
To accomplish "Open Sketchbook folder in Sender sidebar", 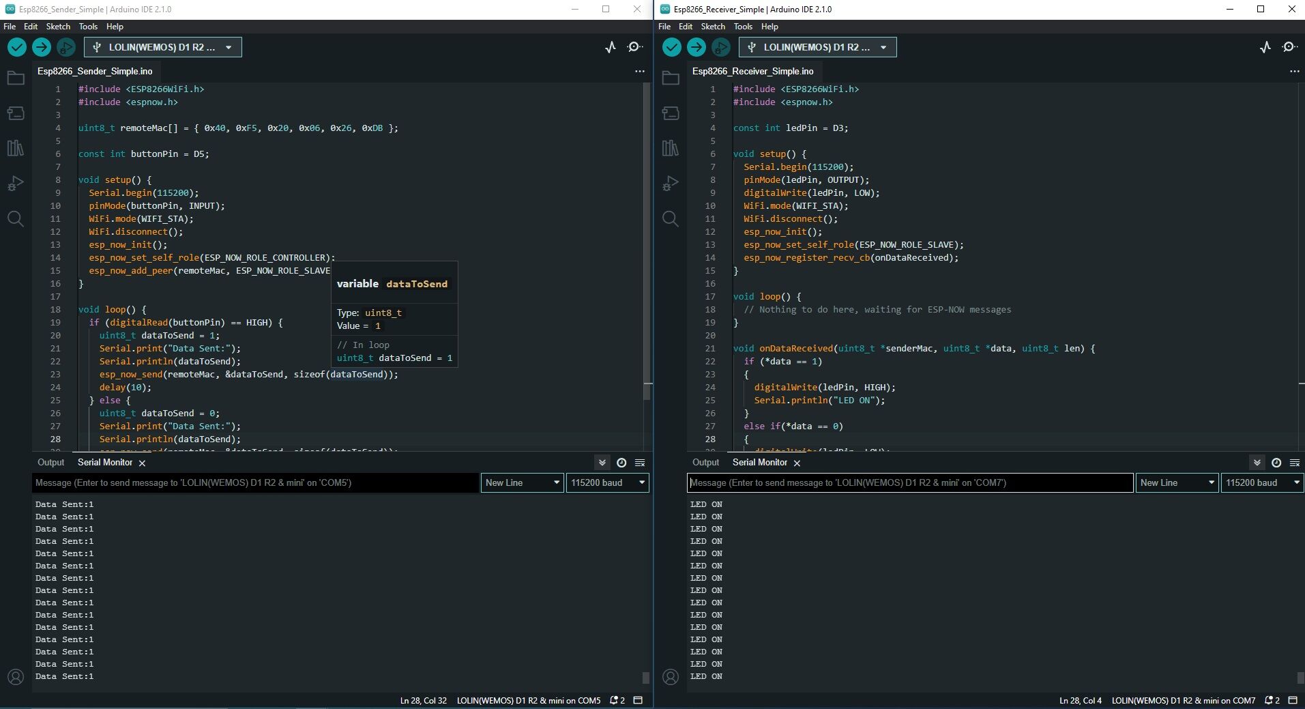I will pyautogui.click(x=16, y=78).
